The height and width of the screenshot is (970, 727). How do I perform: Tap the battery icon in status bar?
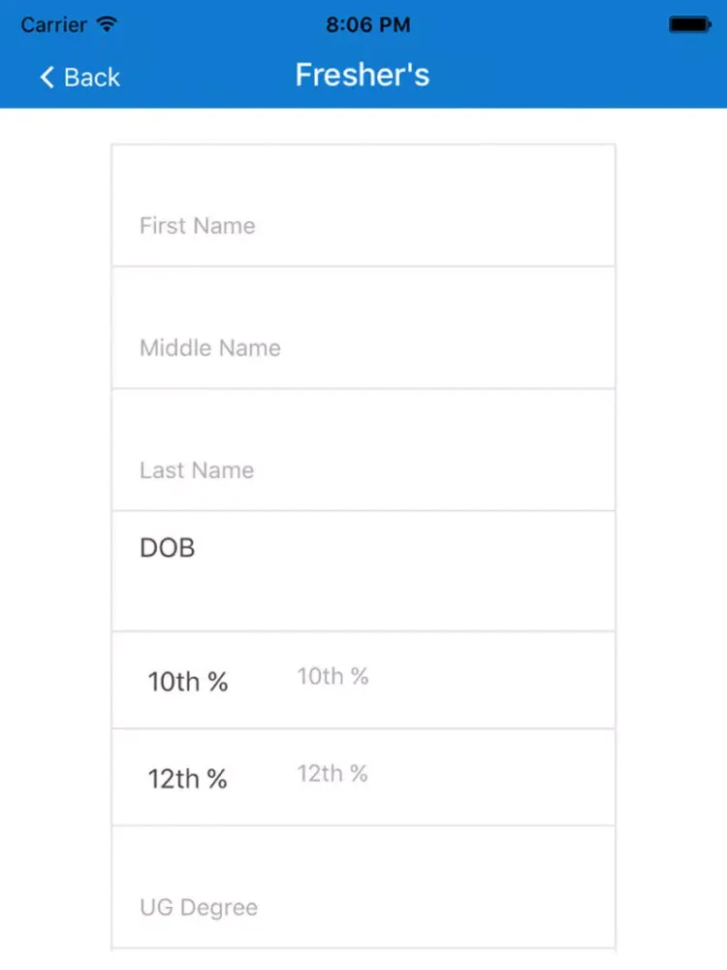coord(690,25)
